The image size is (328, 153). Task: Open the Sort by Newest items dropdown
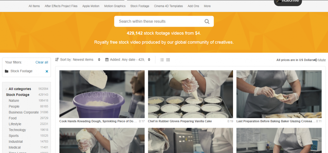79,60
